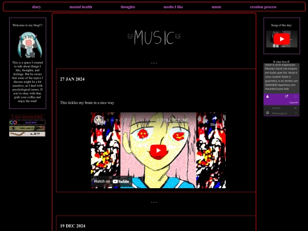This screenshot has width=308, height=231.
Task: Go to the mental health page
Action: (x=81, y=7)
